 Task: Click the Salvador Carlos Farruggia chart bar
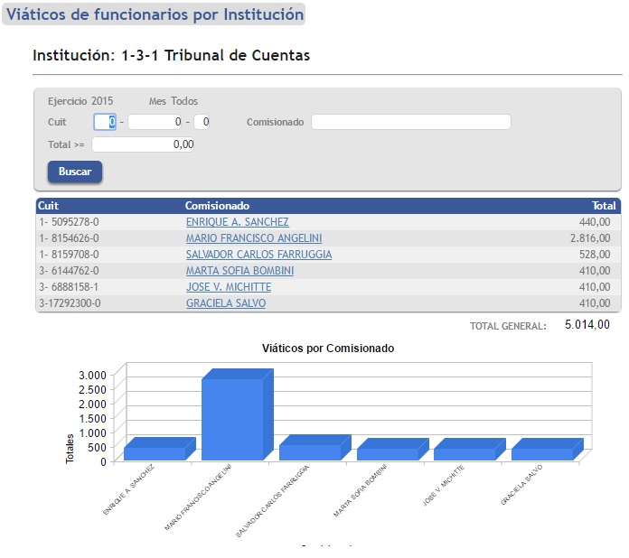311,451
